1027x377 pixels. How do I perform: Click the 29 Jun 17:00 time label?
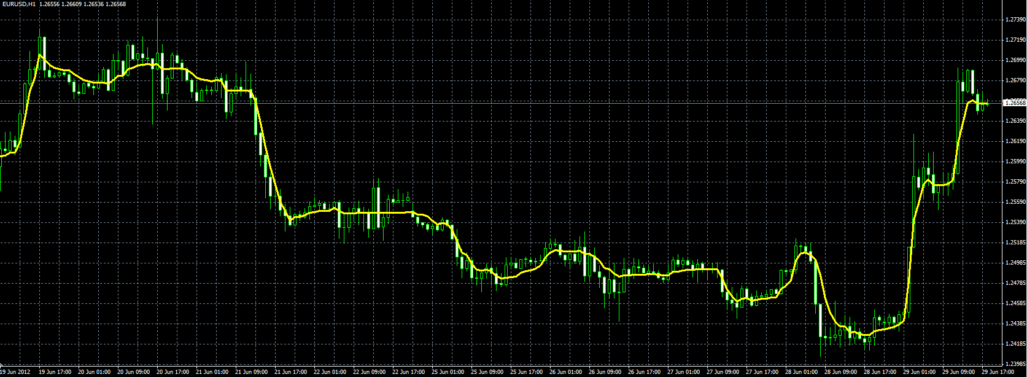[x=998, y=372]
